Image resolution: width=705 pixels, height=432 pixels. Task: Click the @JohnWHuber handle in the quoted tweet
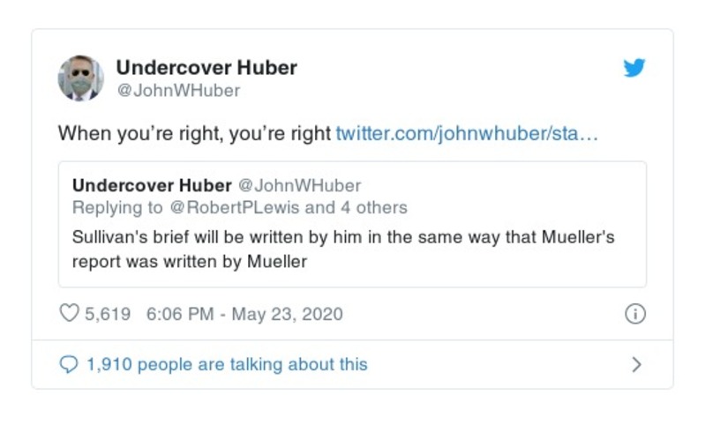click(300, 186)
